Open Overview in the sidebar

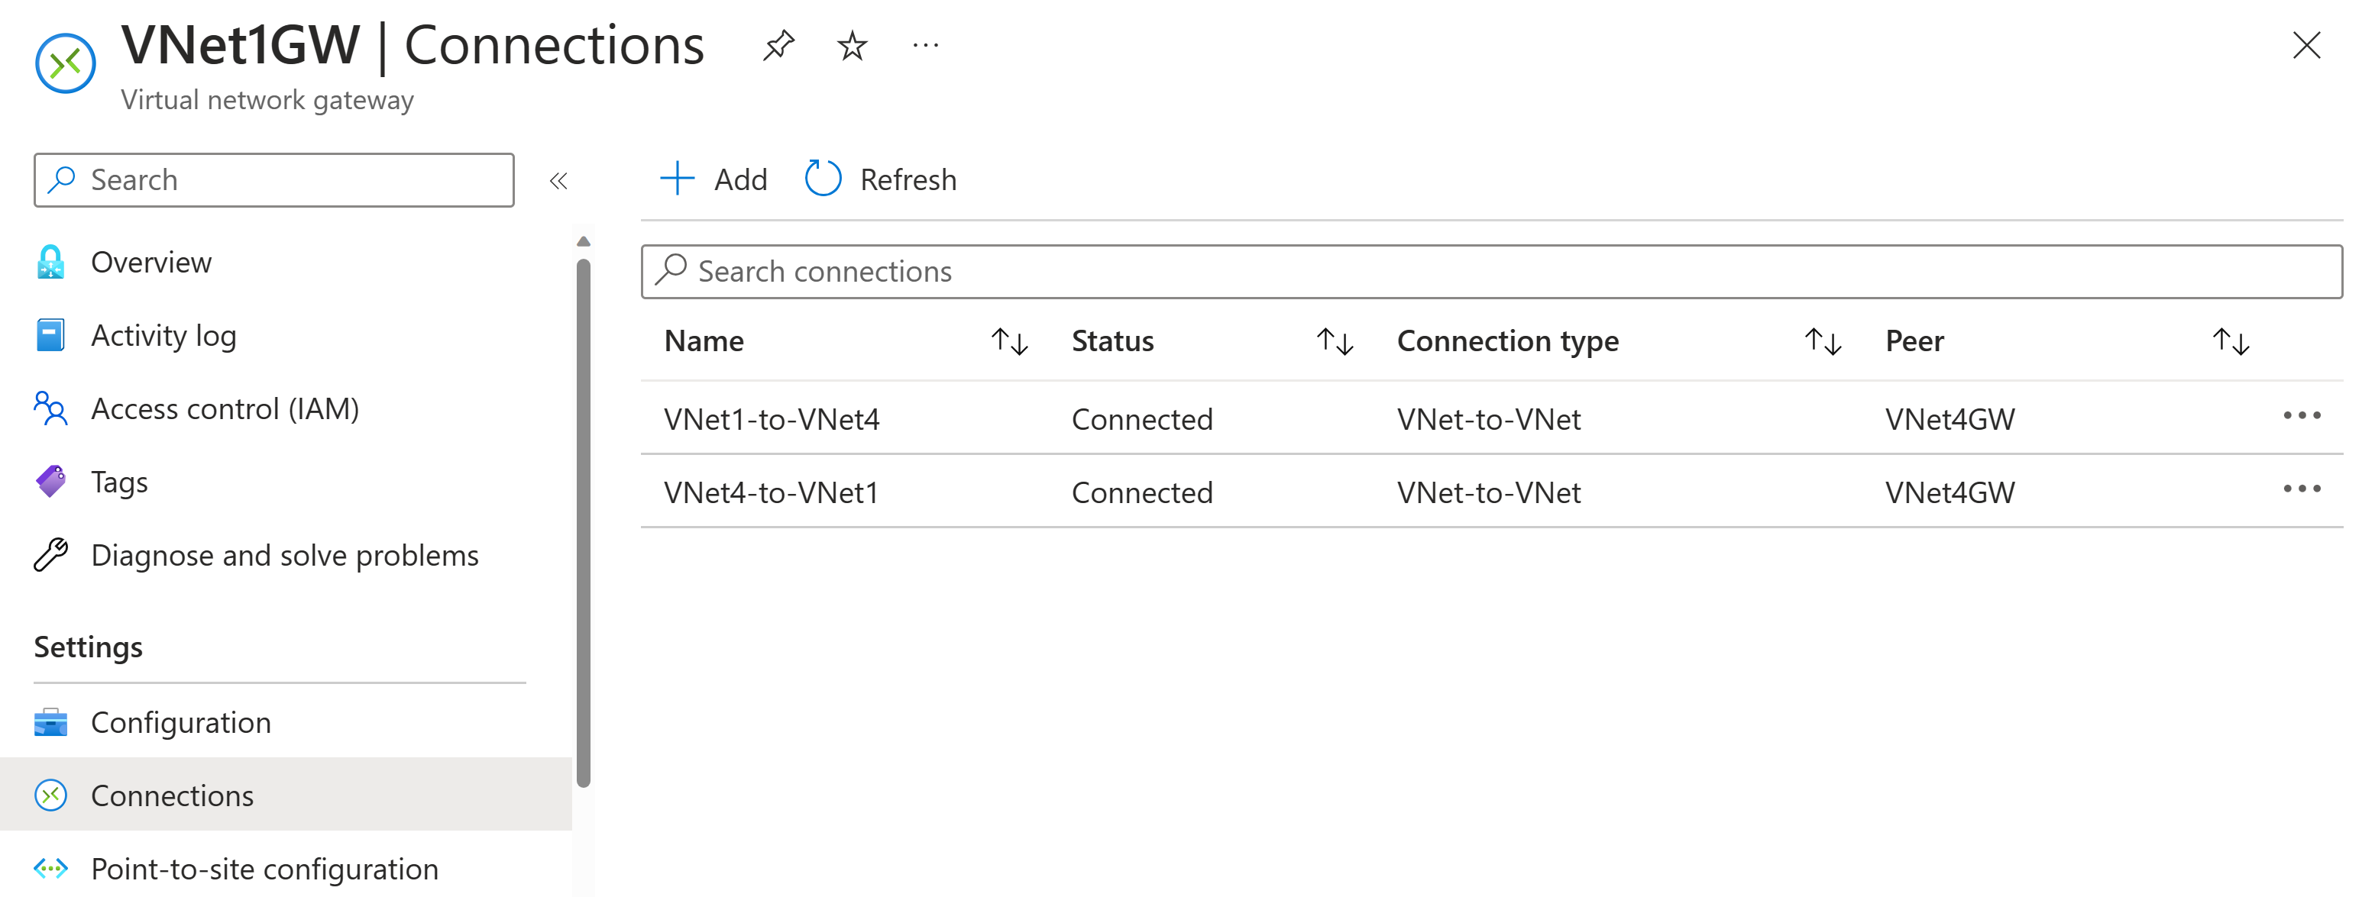coord(150,263)
